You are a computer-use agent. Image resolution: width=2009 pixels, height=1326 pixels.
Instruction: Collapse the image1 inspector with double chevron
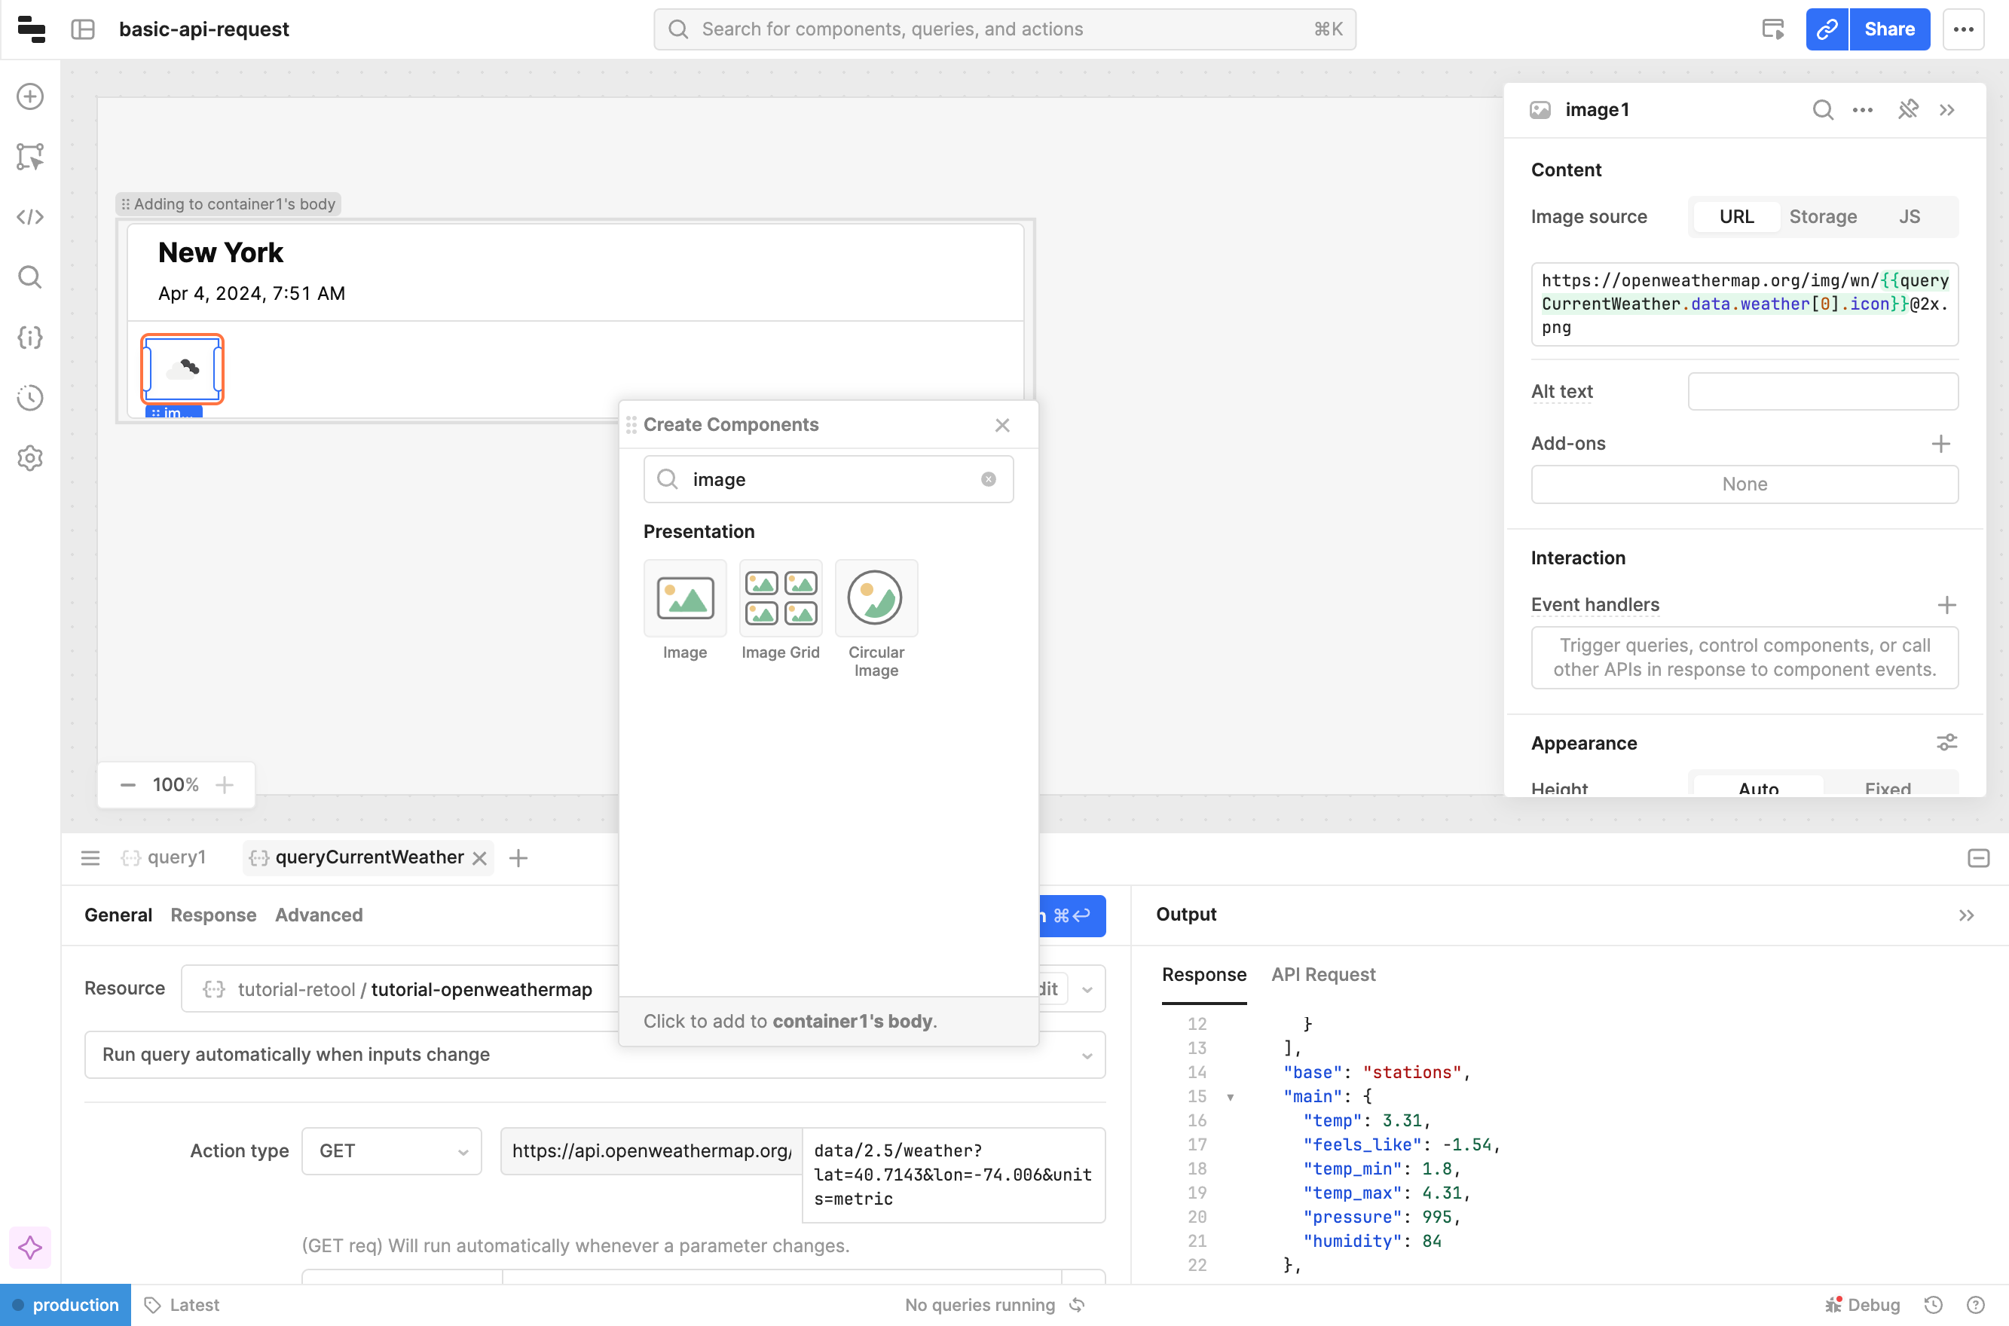1947,110
